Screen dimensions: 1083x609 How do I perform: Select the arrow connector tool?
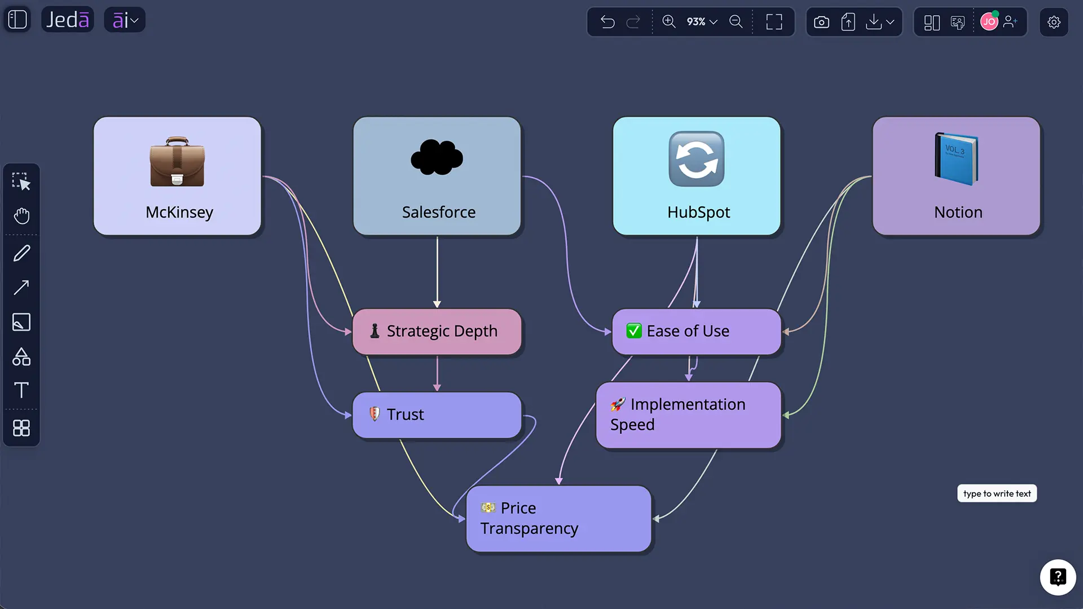21,288
